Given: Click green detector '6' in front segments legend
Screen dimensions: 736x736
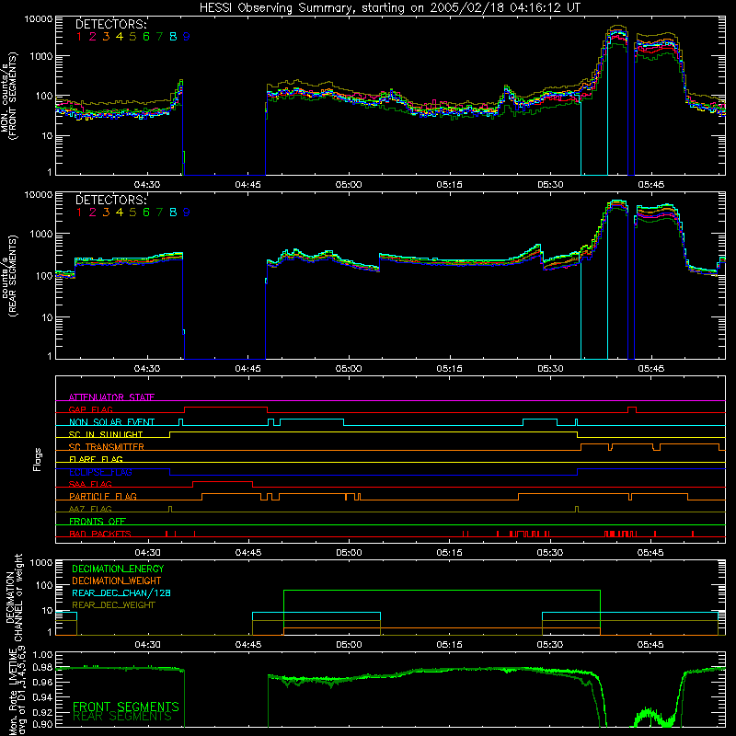Looking at the screenshot, I should pyautogui.click(x=146, y=37).
